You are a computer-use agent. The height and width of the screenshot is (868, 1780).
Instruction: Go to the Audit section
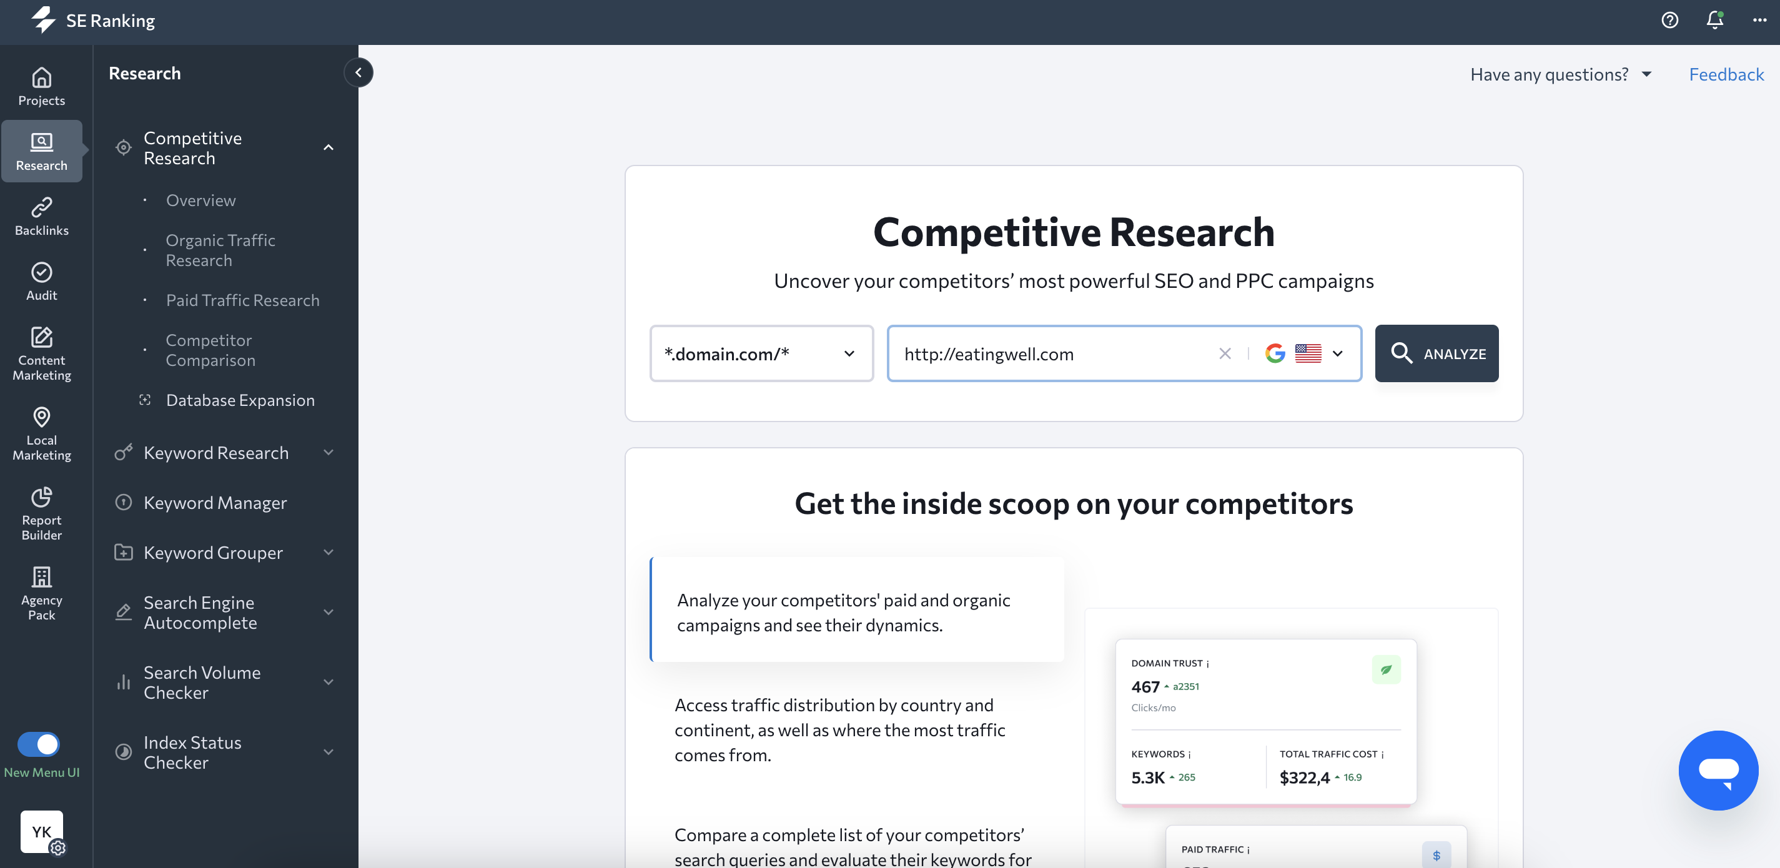click(x=41, y=281)
